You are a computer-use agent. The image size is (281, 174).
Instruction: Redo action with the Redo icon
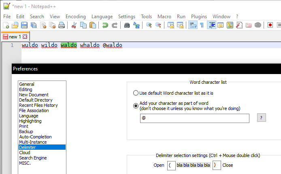(114, 25)
